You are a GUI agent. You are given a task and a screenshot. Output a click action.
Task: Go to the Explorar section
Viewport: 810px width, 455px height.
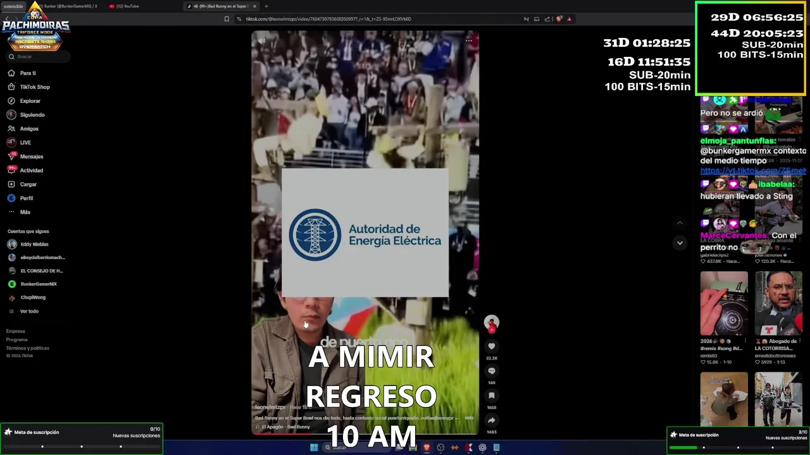(x=30, y=101)
